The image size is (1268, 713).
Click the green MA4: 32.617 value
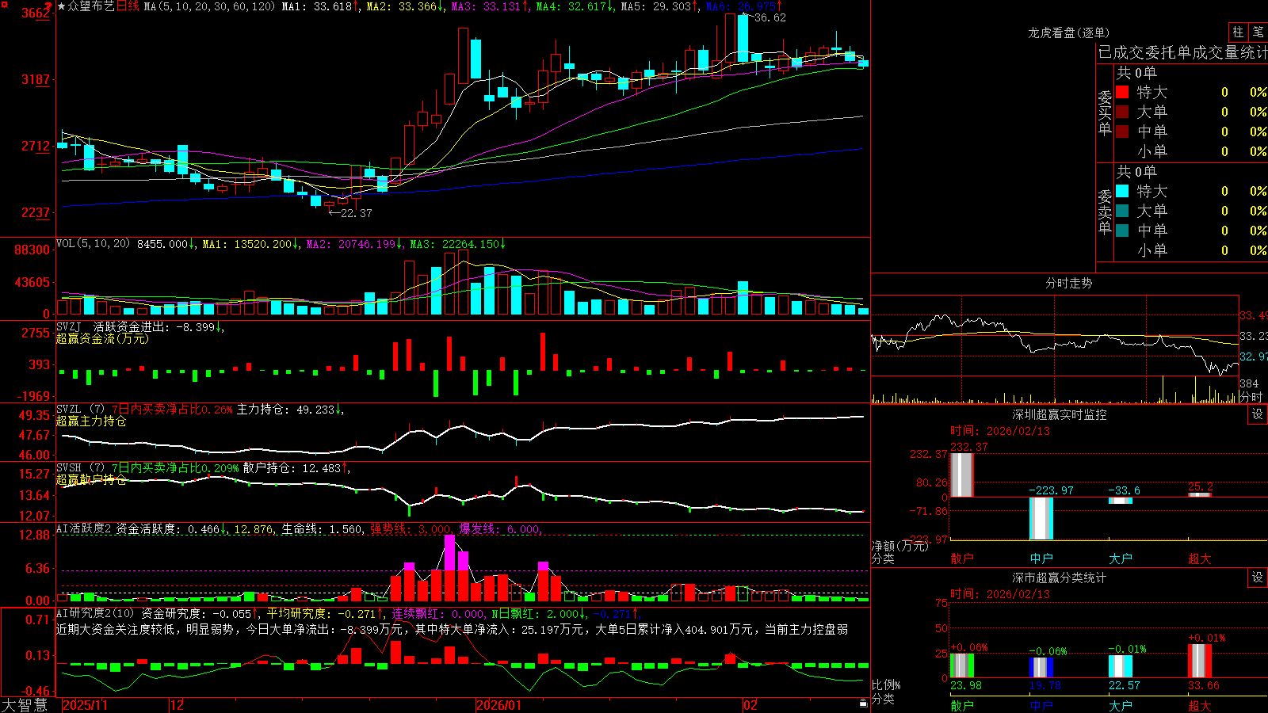[x=575, y=6]
